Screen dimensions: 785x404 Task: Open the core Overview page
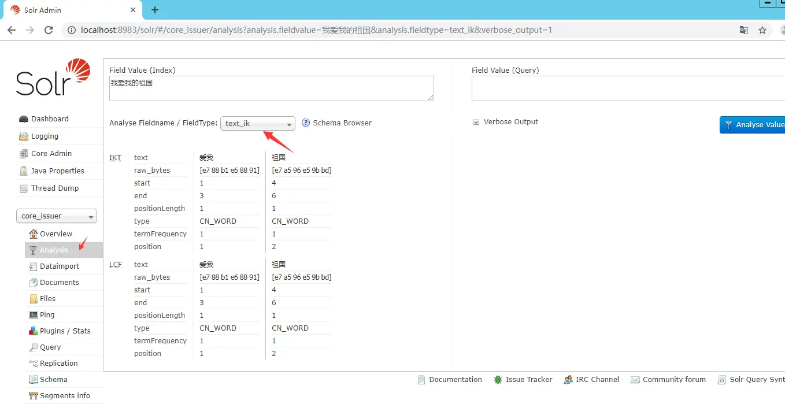tap(56, 234)
